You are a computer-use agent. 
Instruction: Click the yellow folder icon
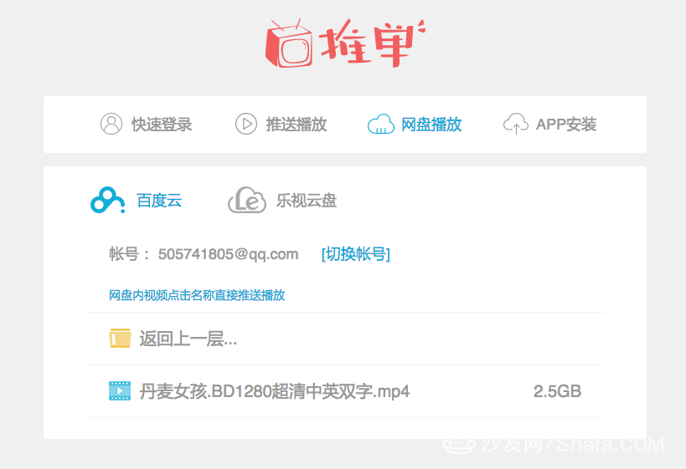120,339
